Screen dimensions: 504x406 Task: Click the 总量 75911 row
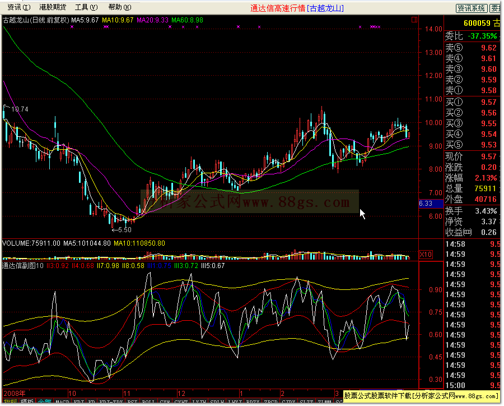coord(471,188)
